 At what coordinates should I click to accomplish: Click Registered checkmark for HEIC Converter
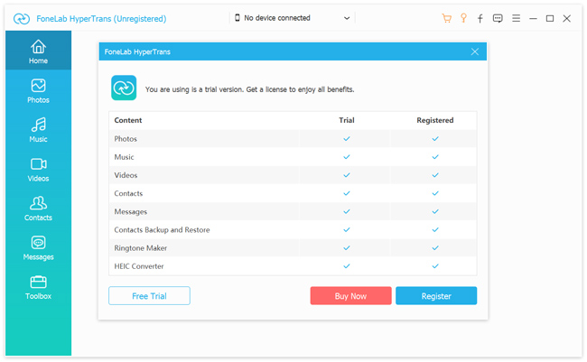(x=435, y=266)
